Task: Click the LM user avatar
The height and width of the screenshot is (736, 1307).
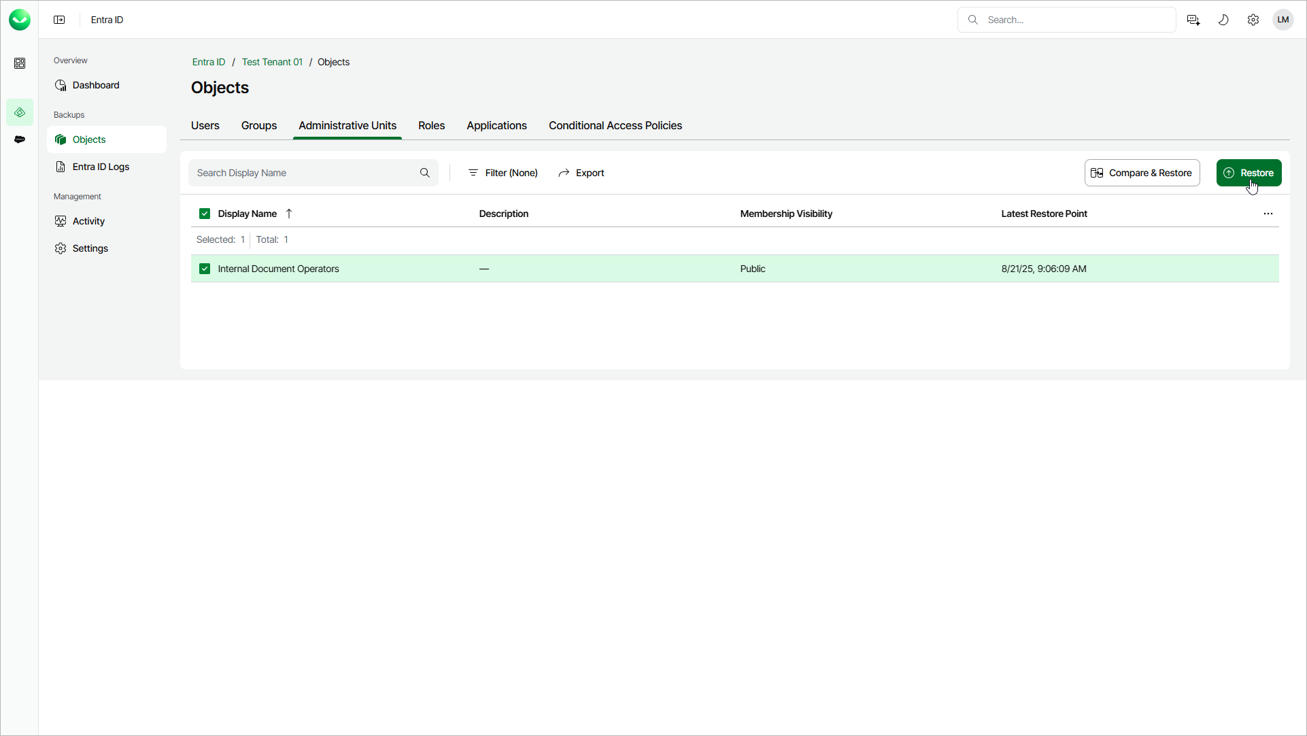Action: click(1283, 20)
